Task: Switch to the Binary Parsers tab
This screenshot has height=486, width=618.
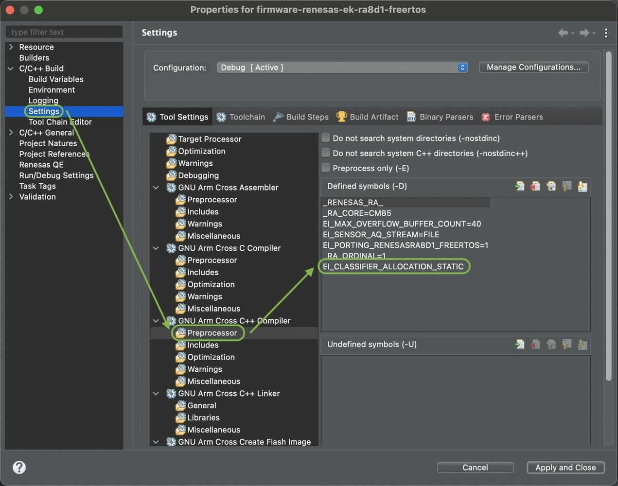Action: (440, 117)
